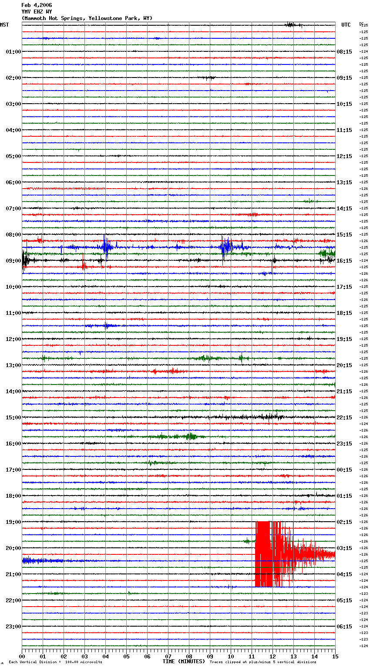The image size is (370, 668).
Task: Click the "23:00" MST hour label
Action: [13, 627]
